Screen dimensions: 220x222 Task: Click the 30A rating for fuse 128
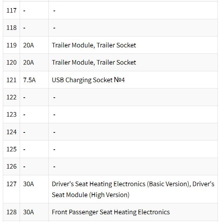[x=28, y=212]
